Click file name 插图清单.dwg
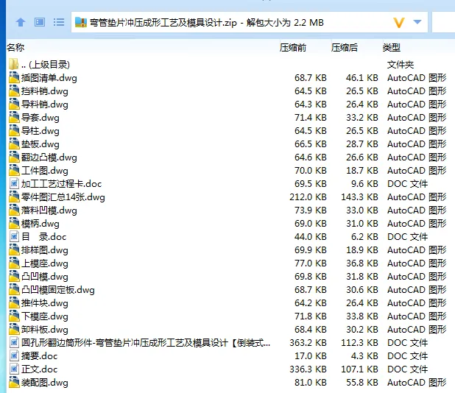 coord(49,78)
